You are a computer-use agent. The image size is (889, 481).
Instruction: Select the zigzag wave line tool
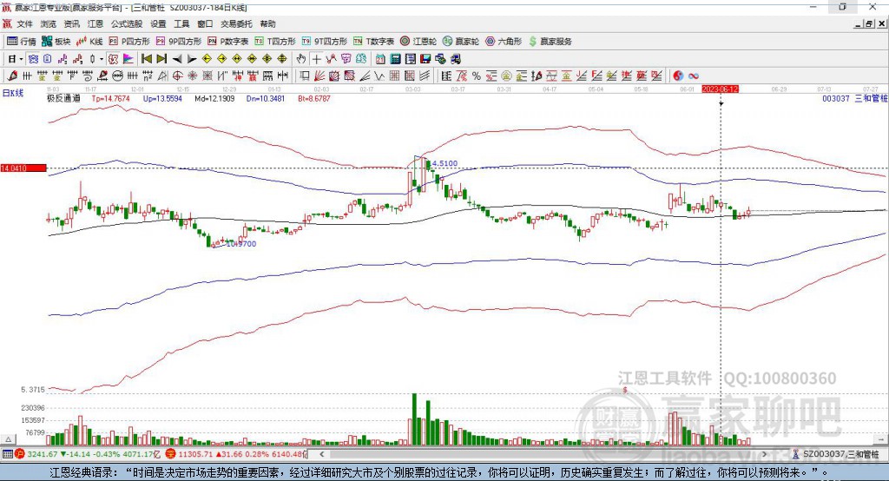pos(379,76)
